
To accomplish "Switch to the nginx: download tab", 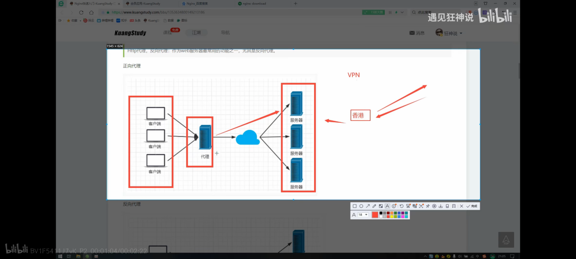I will click(x=255, y=4).
